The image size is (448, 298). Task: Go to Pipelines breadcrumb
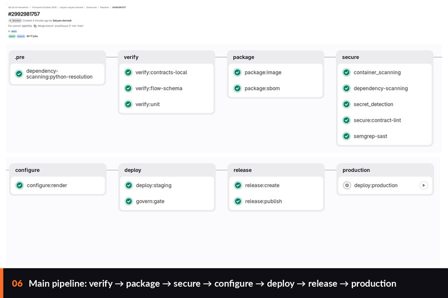click(x=104, y=7)
